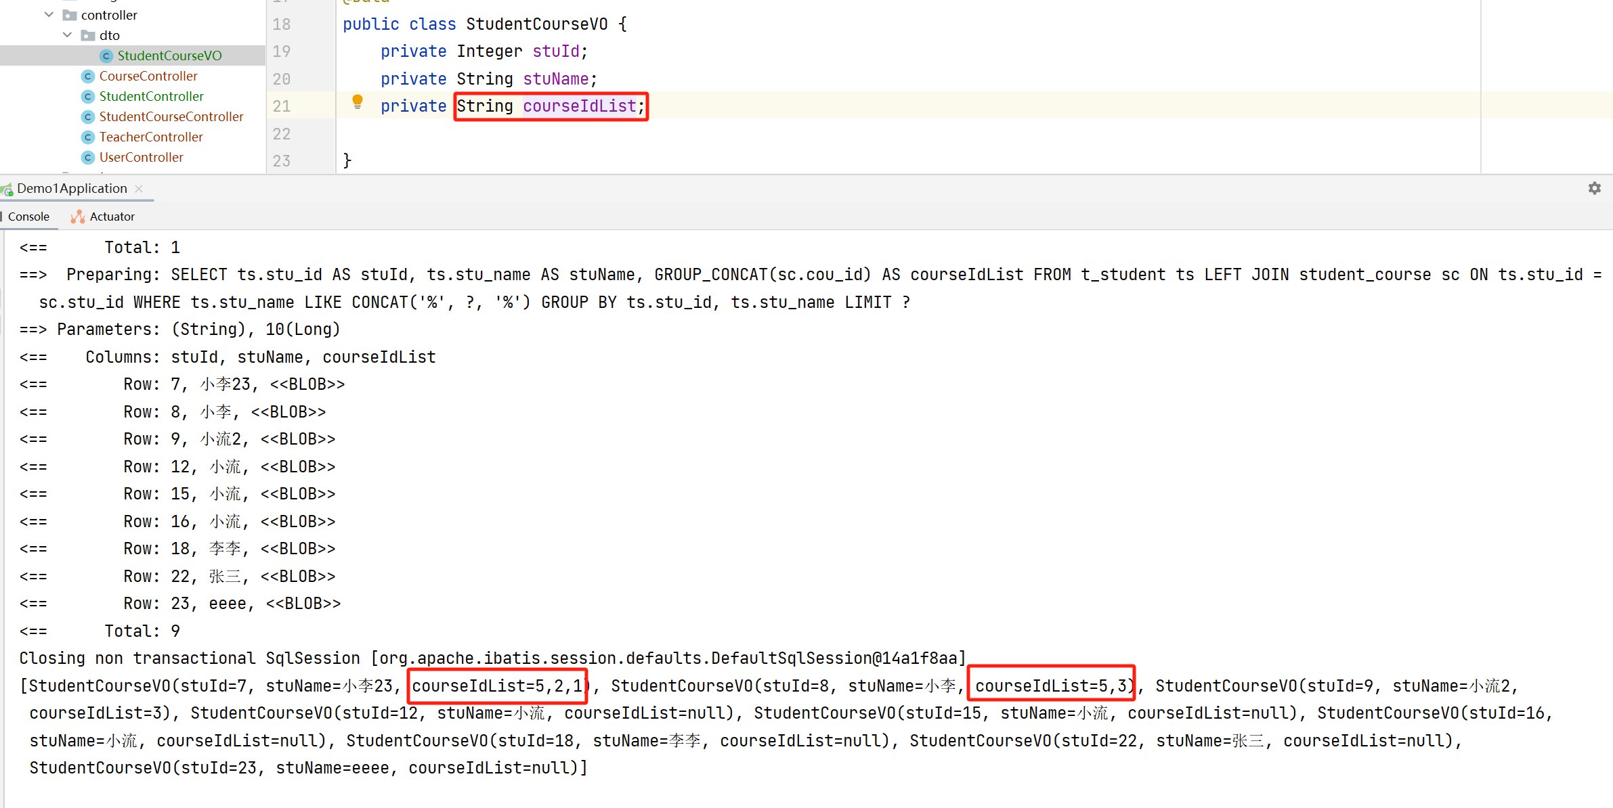Open the Run panel settings gear
The height and width of the screenshot is (808, 1613).
click(x=1595, y=188)
